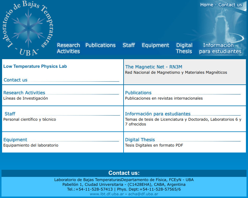Click the Pabellón 1, Ciudad Universitaria address line
248x198 pixels.
124,185
